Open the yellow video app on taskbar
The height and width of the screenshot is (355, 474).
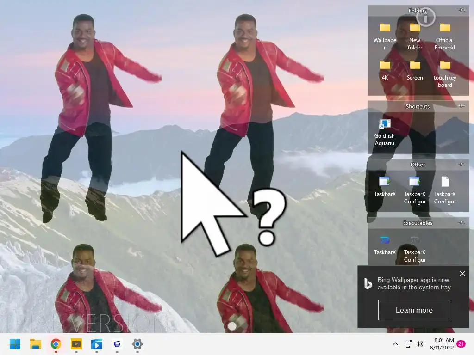76,344
